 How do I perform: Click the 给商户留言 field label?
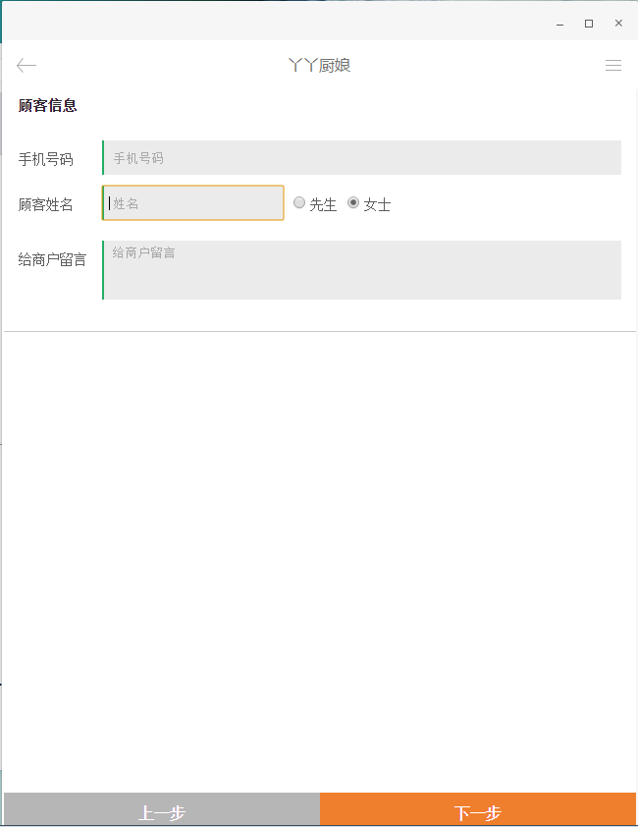tap(52, 260)
